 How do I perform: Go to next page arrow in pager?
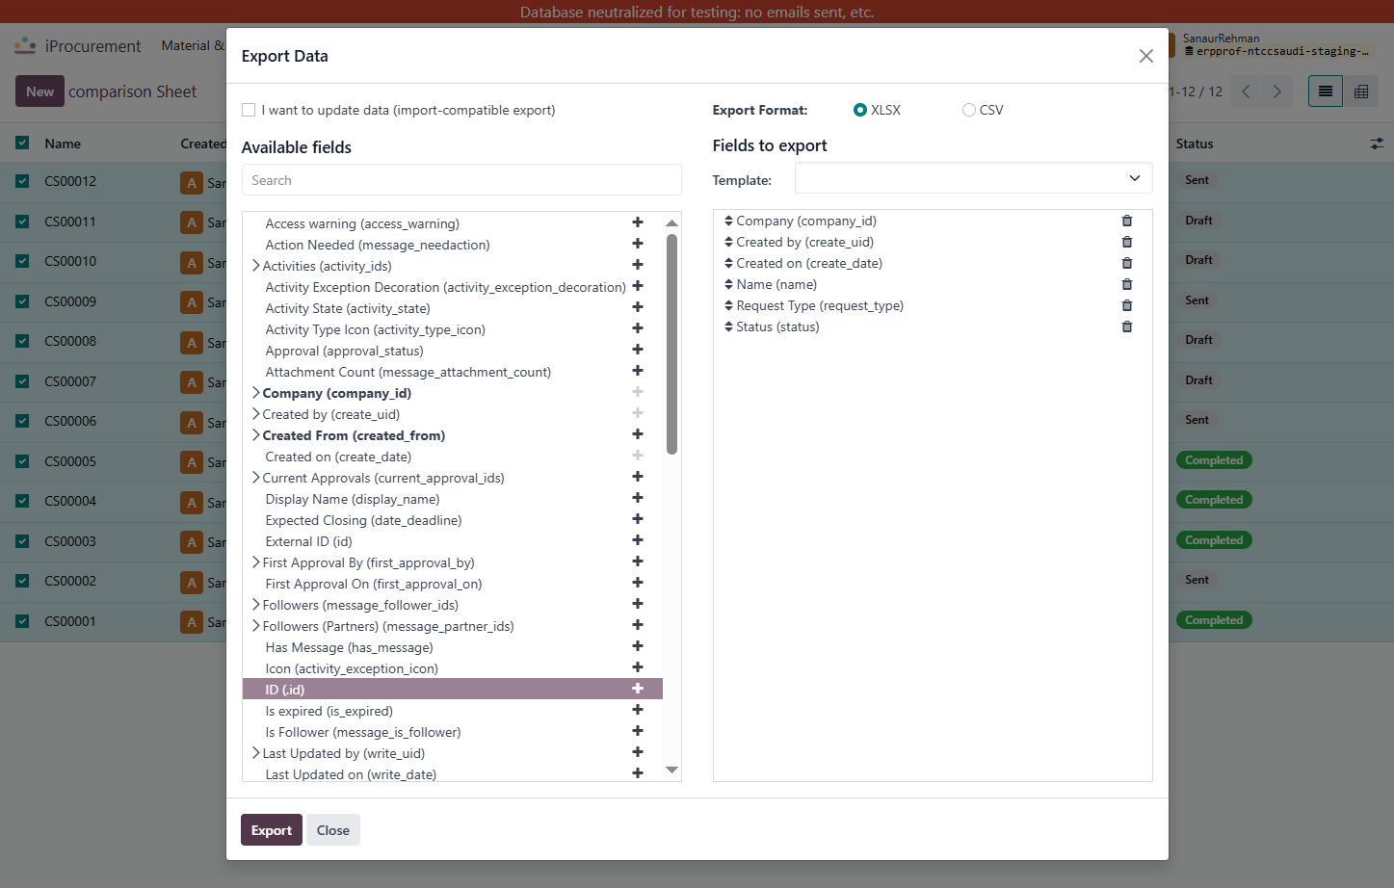pyautogui.click(x=1277, y=91)
